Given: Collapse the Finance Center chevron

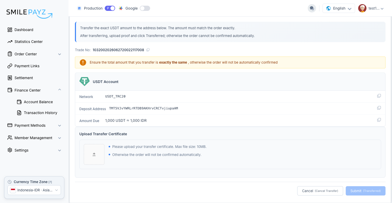Looking at the screenshot, I should [x=60, y=90].
